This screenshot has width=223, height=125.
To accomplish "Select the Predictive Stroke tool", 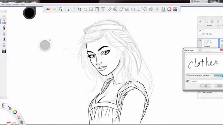I will coord(145,9).
